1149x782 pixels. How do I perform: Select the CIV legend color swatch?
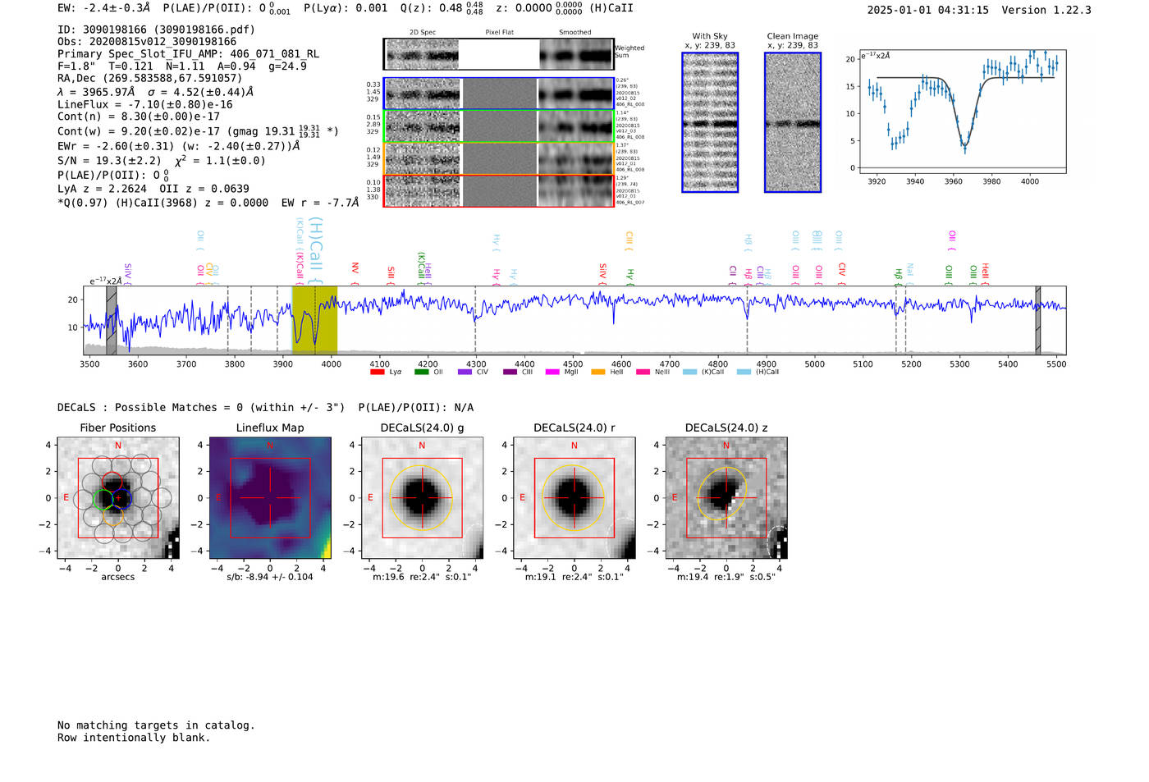point(465,372)
